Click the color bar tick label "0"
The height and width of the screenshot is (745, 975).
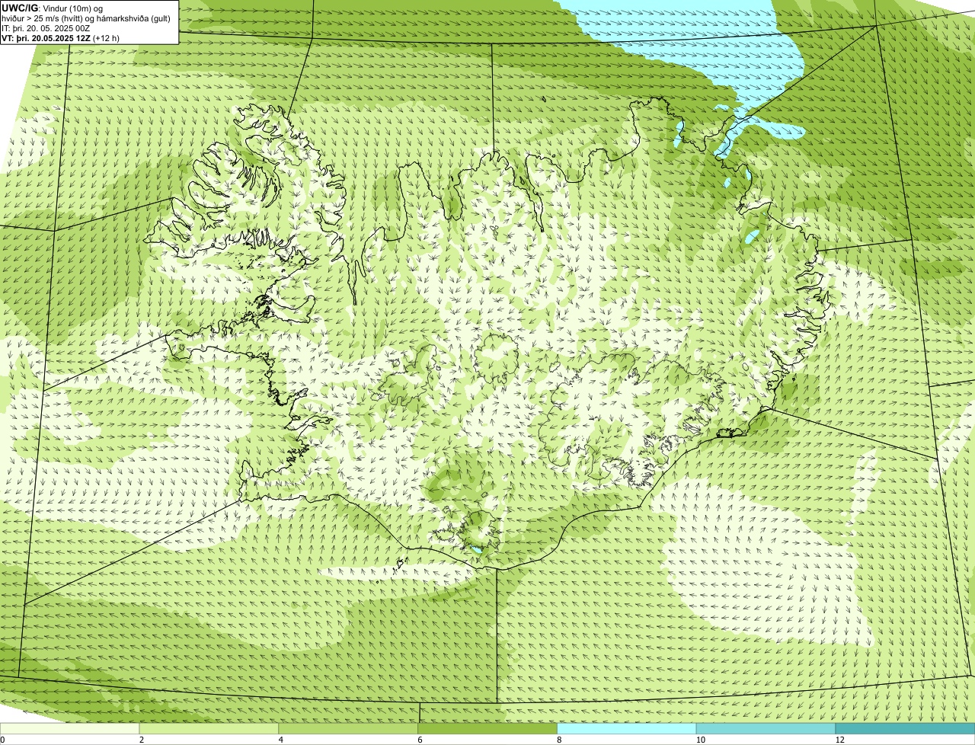pos(2,740)
